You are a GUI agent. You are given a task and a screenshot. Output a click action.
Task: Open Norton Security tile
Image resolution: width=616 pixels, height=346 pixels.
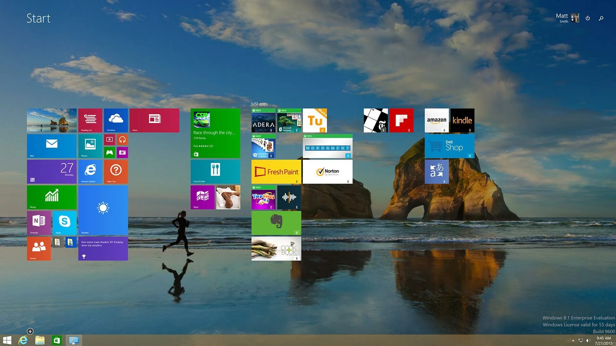328,171
